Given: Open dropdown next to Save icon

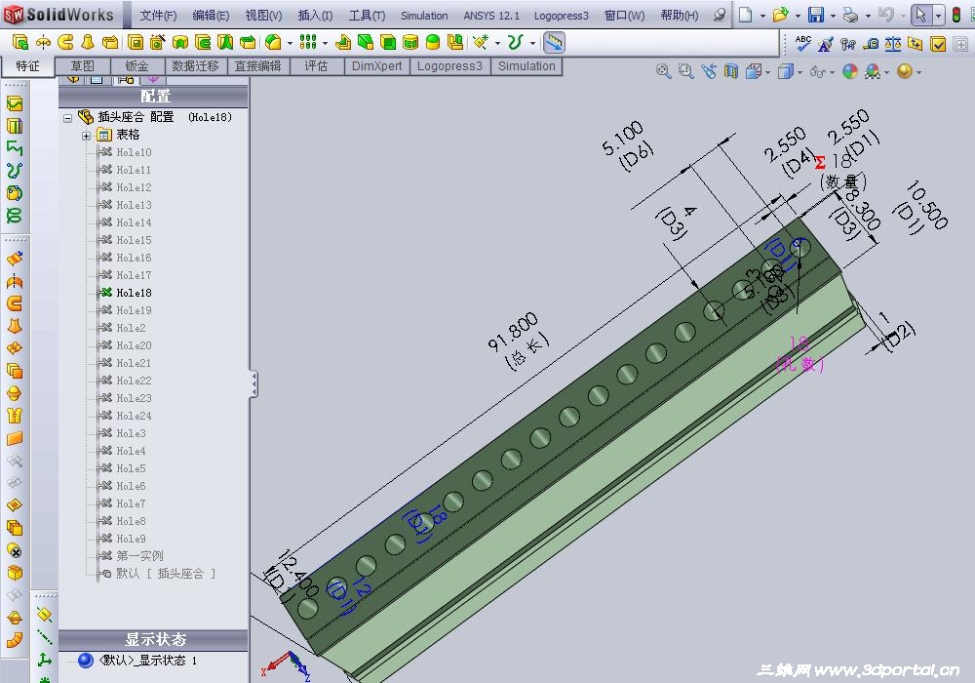Looking at the screenshot, I should (x=834, y=16).
